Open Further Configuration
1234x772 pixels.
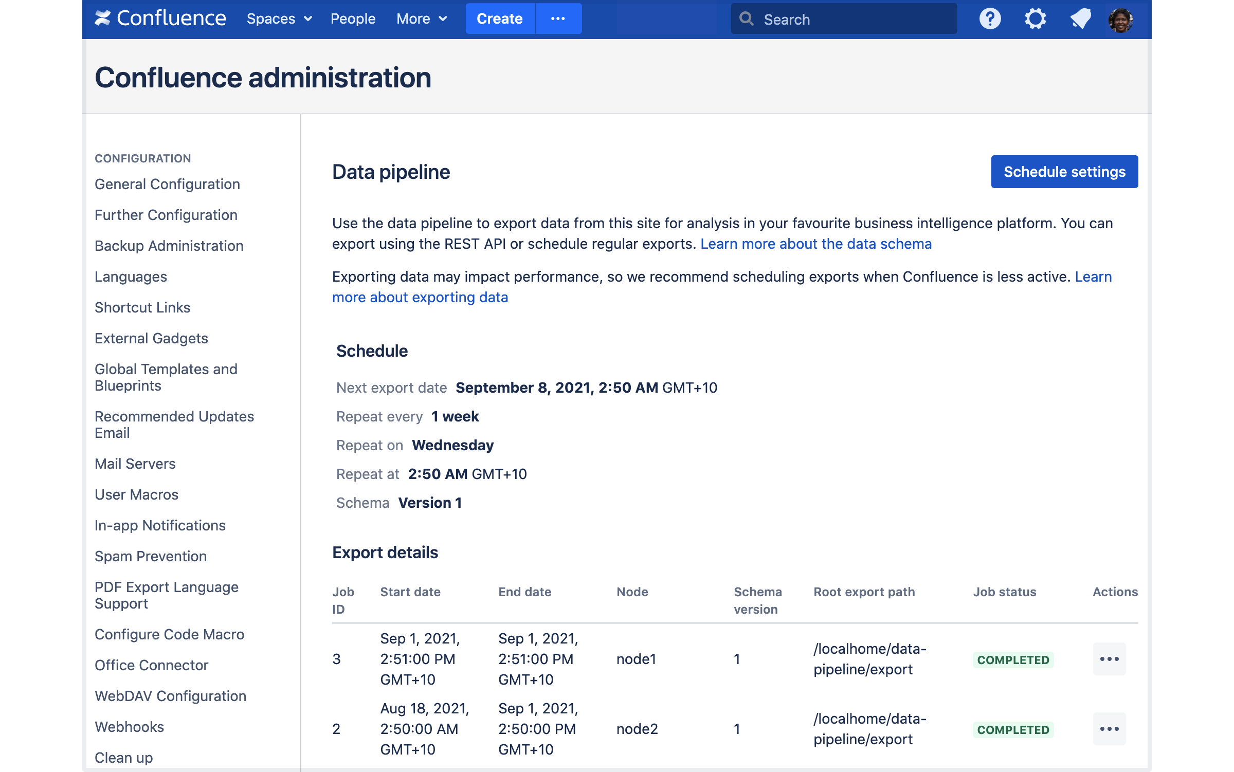tap(166, 215)
